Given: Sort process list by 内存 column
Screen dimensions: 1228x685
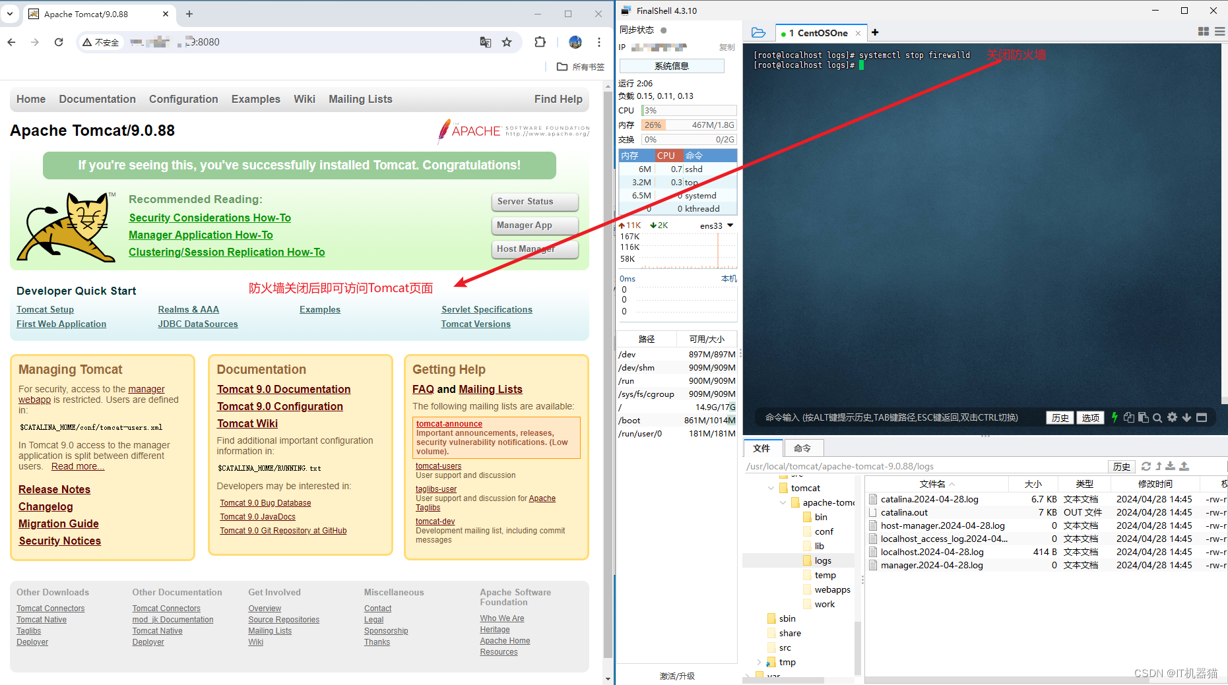Looking at the screenshot, I should tap(636, 156).
